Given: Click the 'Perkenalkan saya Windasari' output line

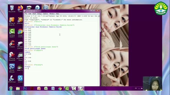Looking at the screenshot, I should pyautogui.click(x=43, y=27).
